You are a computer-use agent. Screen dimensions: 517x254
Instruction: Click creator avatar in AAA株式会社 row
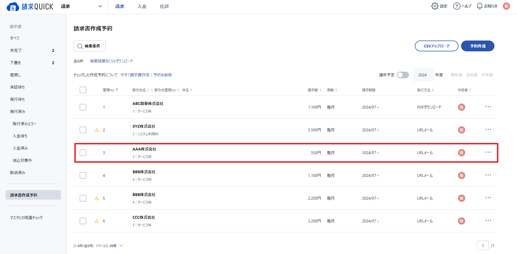pyautogui.click(x=462, y=153)
